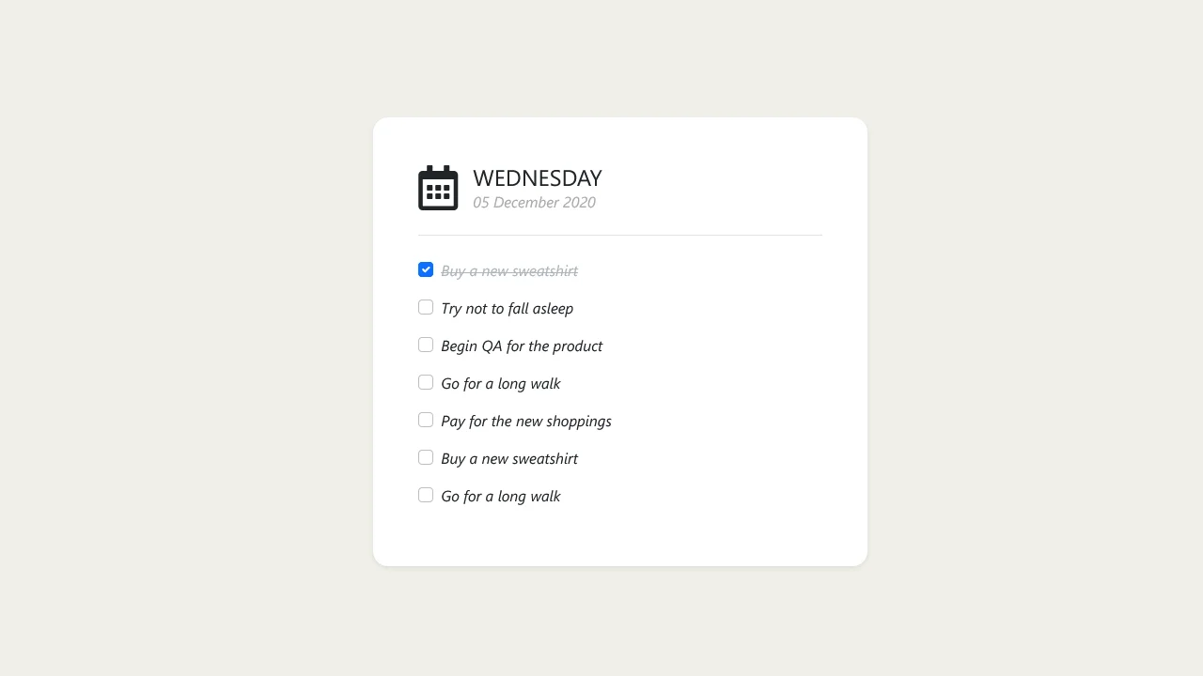Click the 'Pay for the new shoppings' label
1203x676 pixels.
click(x=526, y=421)
